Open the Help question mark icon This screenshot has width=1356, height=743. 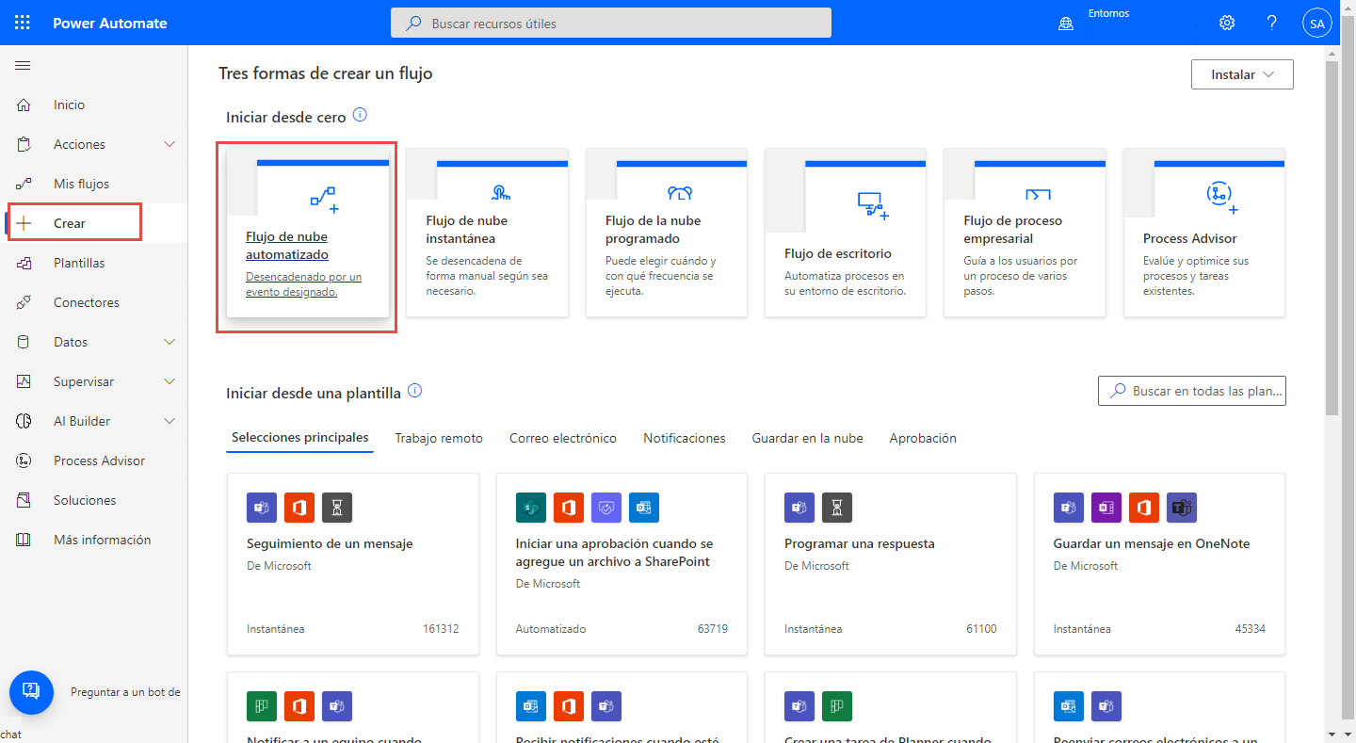[x=1271, y=23]
